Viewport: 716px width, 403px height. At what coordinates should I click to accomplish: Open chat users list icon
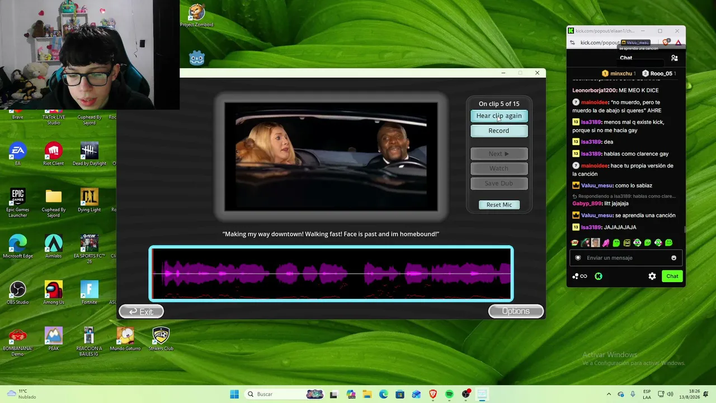[675, 58]
